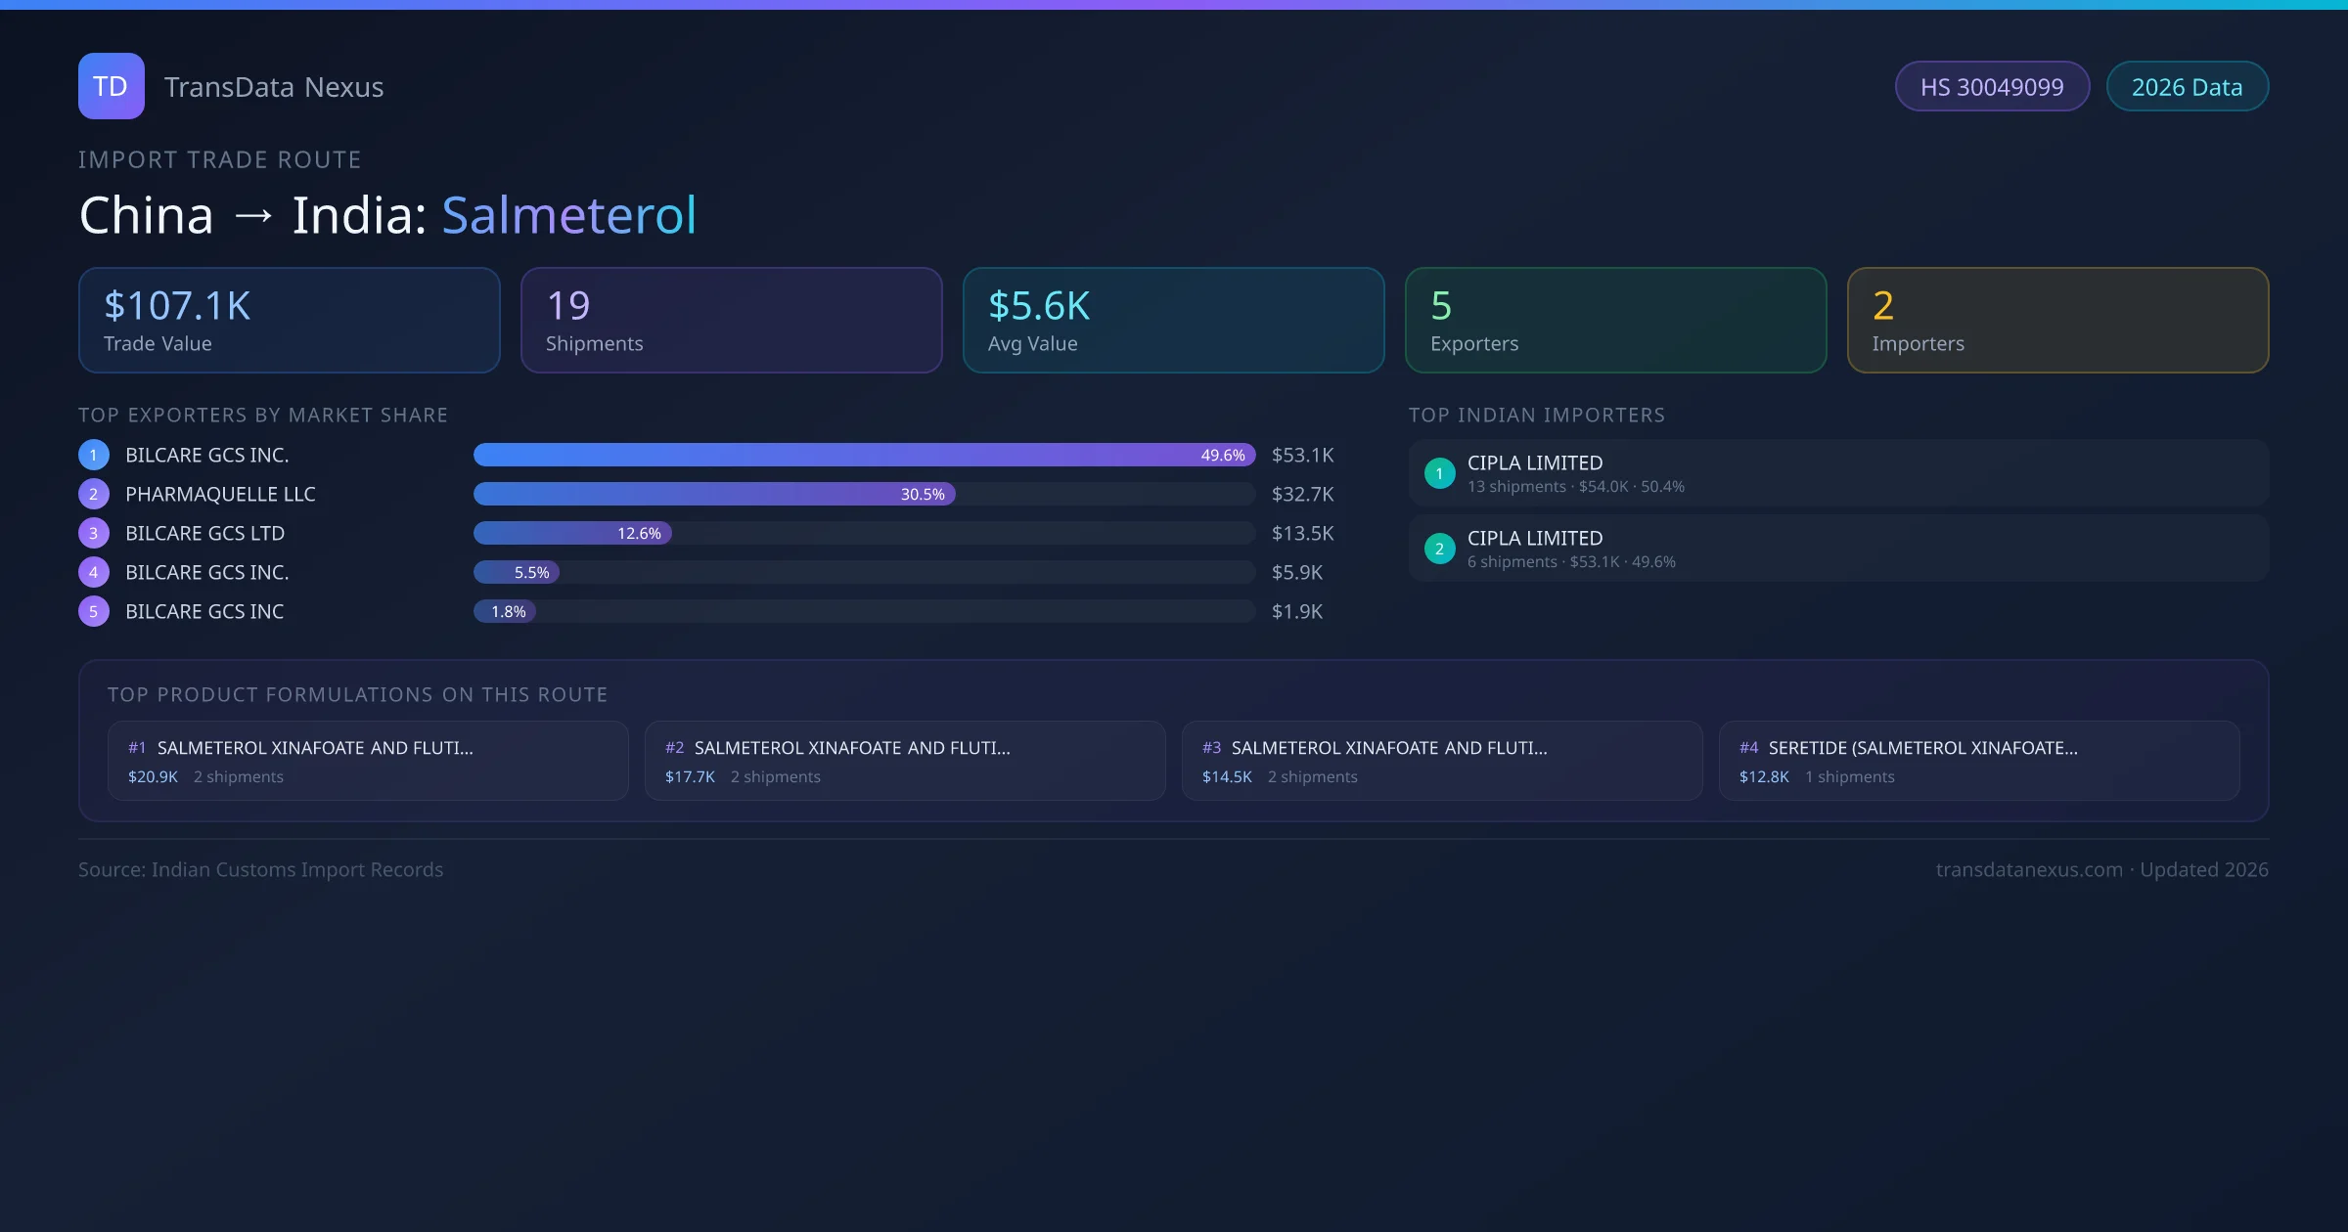Click rank 3 badge beside BILCARE GCS LTD

coord(94,533)
